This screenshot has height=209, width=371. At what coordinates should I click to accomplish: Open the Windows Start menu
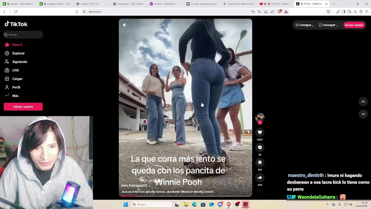click(x=126, y=204)
